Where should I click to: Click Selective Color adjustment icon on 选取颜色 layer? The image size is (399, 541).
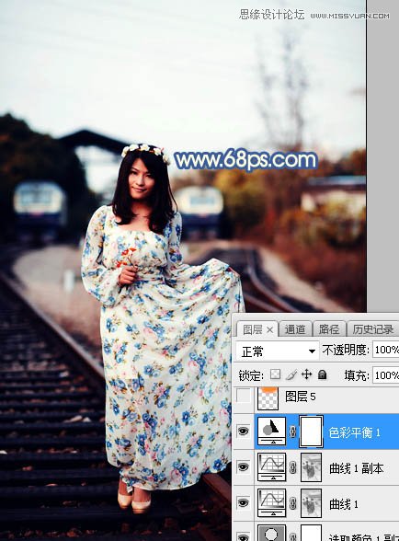[272, 533]
